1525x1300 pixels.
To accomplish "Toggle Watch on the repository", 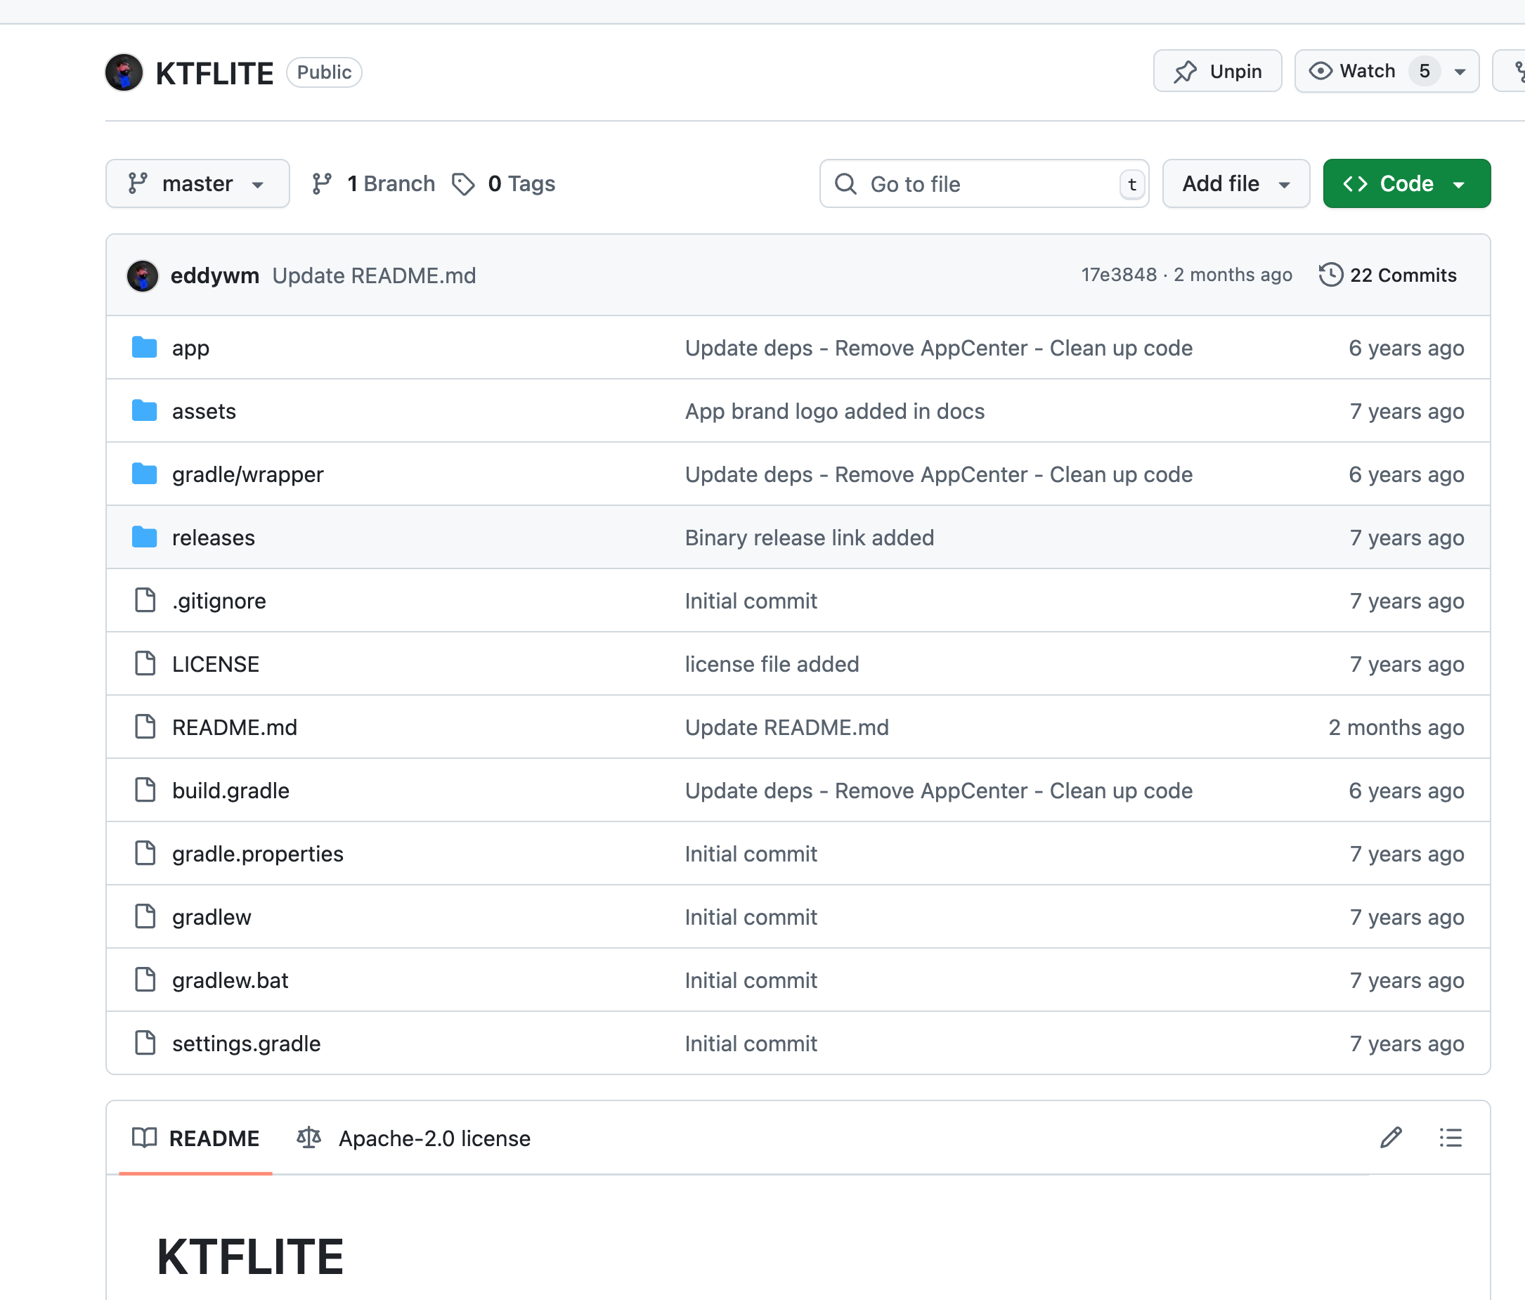I will 1353,72.
